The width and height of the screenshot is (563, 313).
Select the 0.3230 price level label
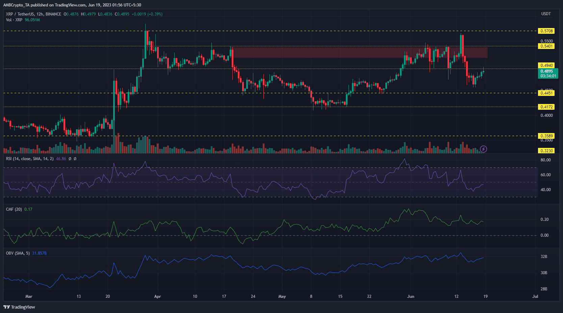546,151
